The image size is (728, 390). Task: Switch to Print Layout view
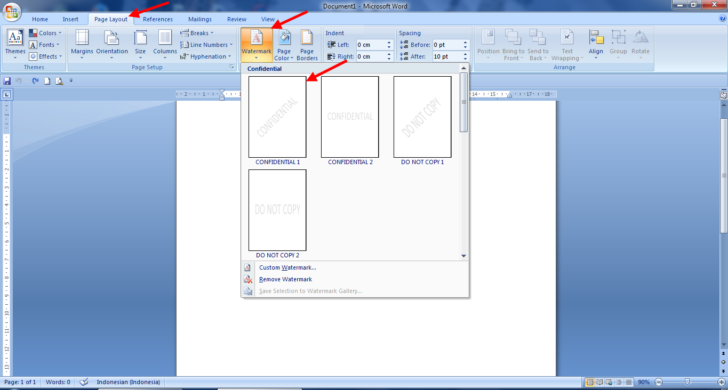(x=590, y=382)
